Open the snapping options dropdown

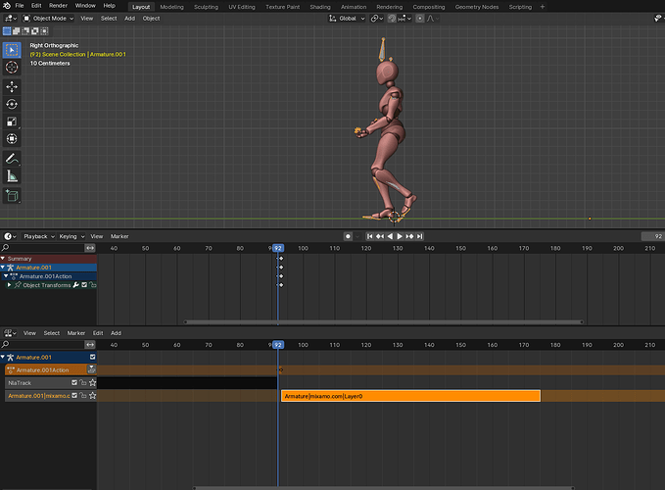405,19
